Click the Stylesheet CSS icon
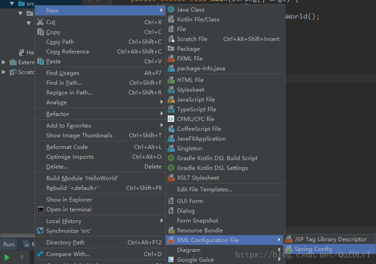The width and height of the screenshot is (376, 264). [171, 90]
